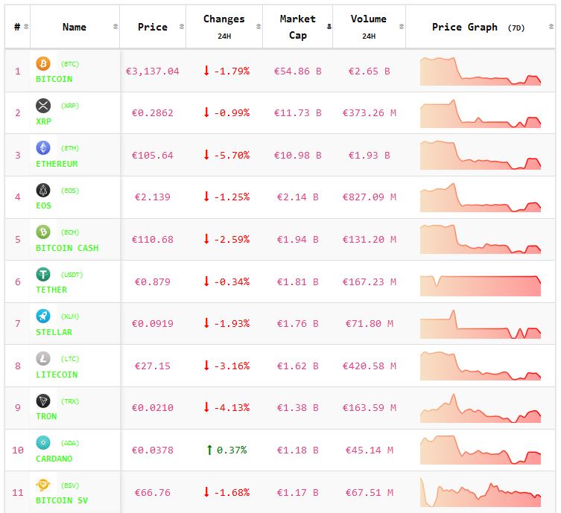Click the Cardano coin icon

(x=43, y=443)
